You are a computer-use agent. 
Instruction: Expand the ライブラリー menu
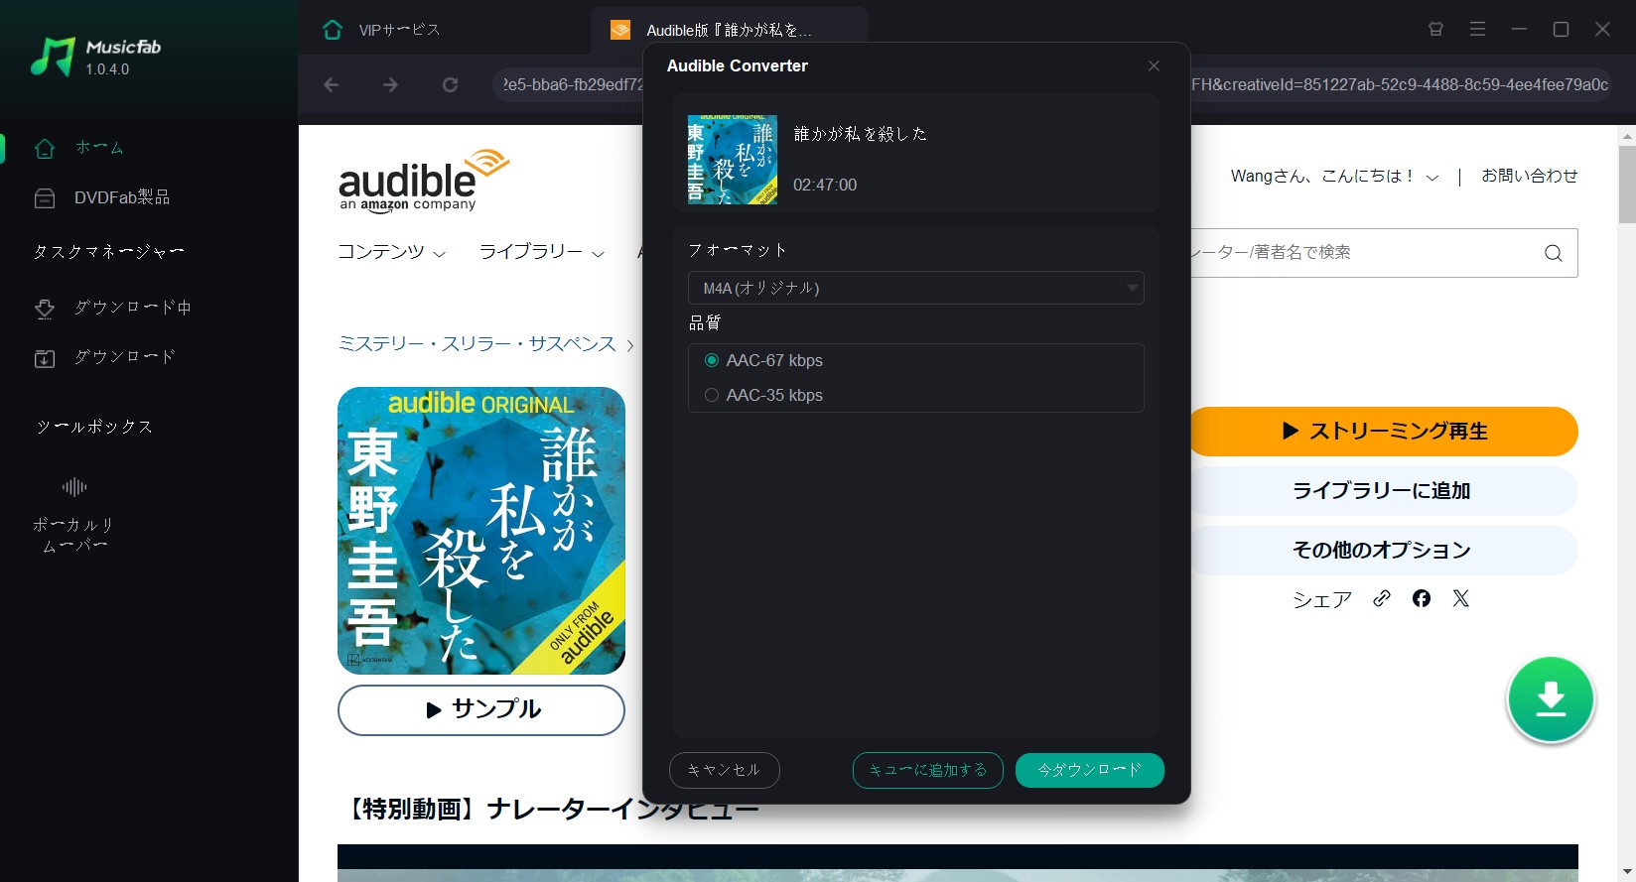[x=542, y=252]
